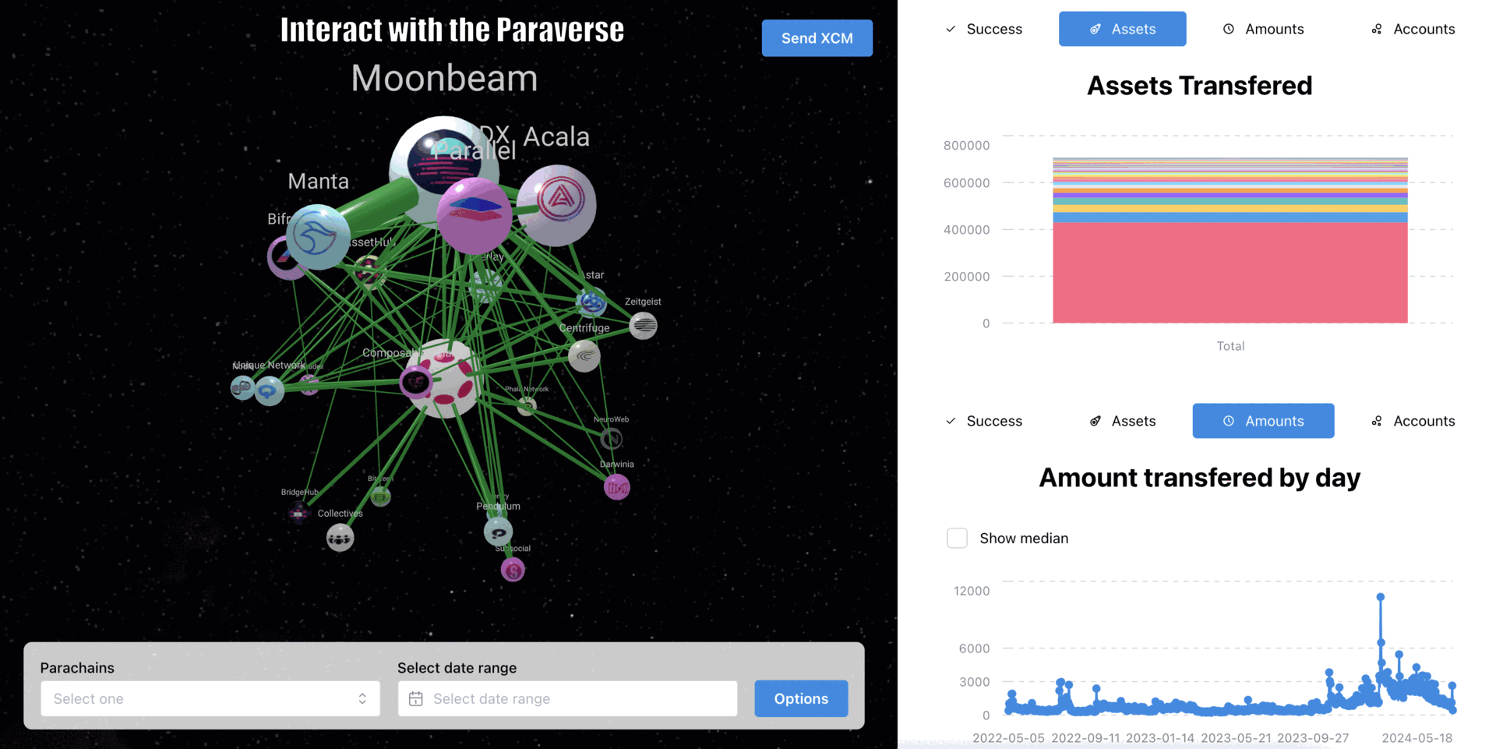Select the Subsocial node sphere
Image resolution: width=1496 pixels, height=749 pixels.
(x=513, y=571)
